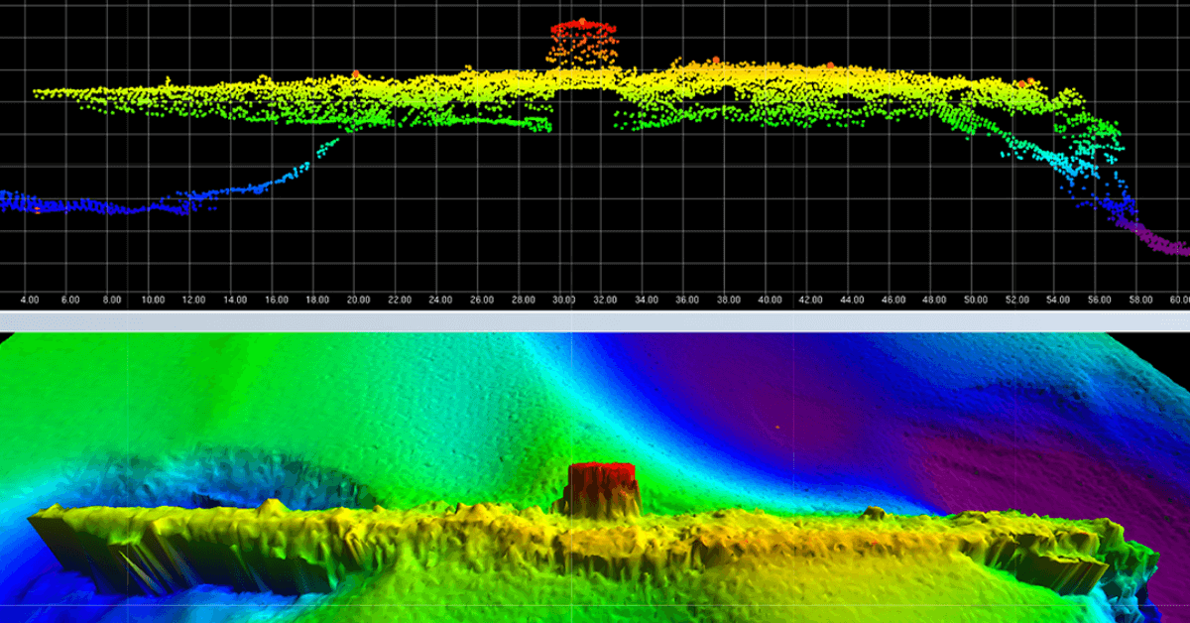Click the 60.00 axis label
This screenshot has width=1190, height=623.
click(1178, 299)
